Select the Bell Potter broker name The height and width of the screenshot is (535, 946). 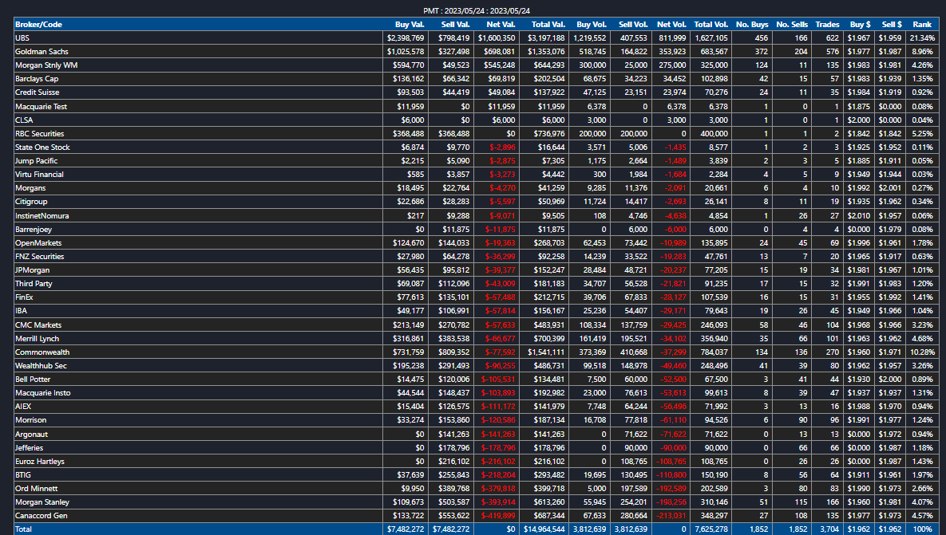pos(34,379)
